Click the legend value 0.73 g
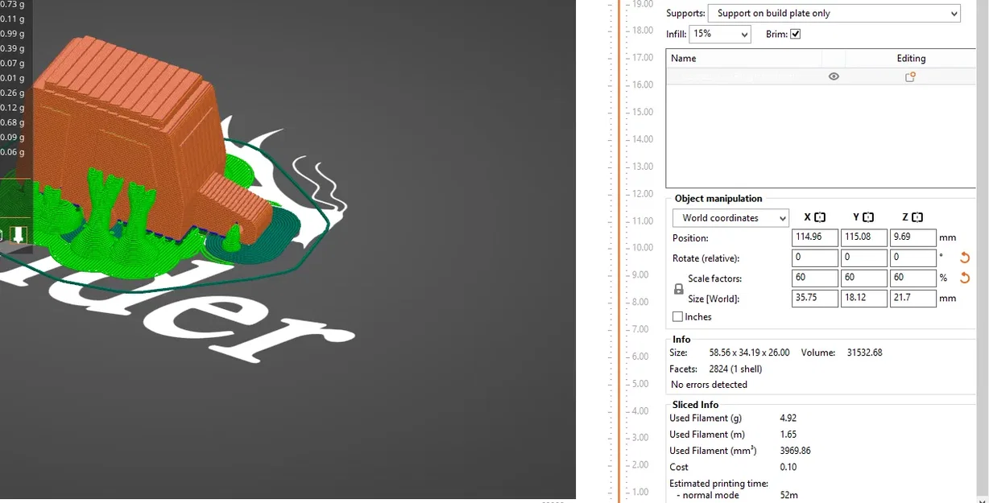This screenshot has height=503, width=989. pos(12,4)
